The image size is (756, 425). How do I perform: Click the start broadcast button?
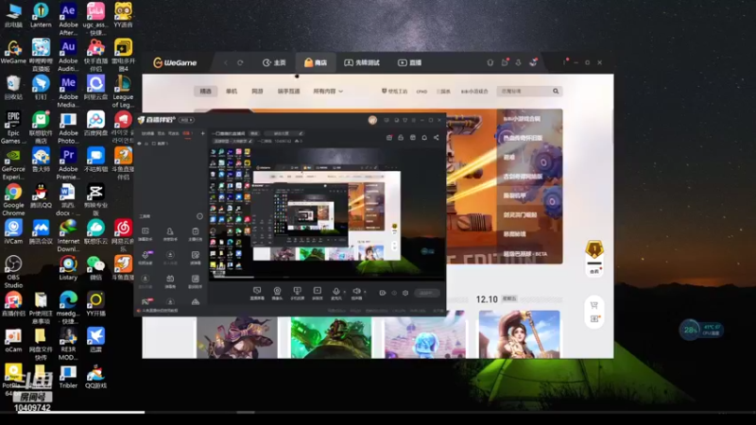427,293
